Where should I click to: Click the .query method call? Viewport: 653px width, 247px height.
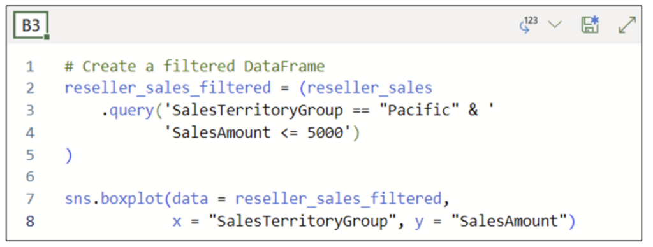point(128,111)
